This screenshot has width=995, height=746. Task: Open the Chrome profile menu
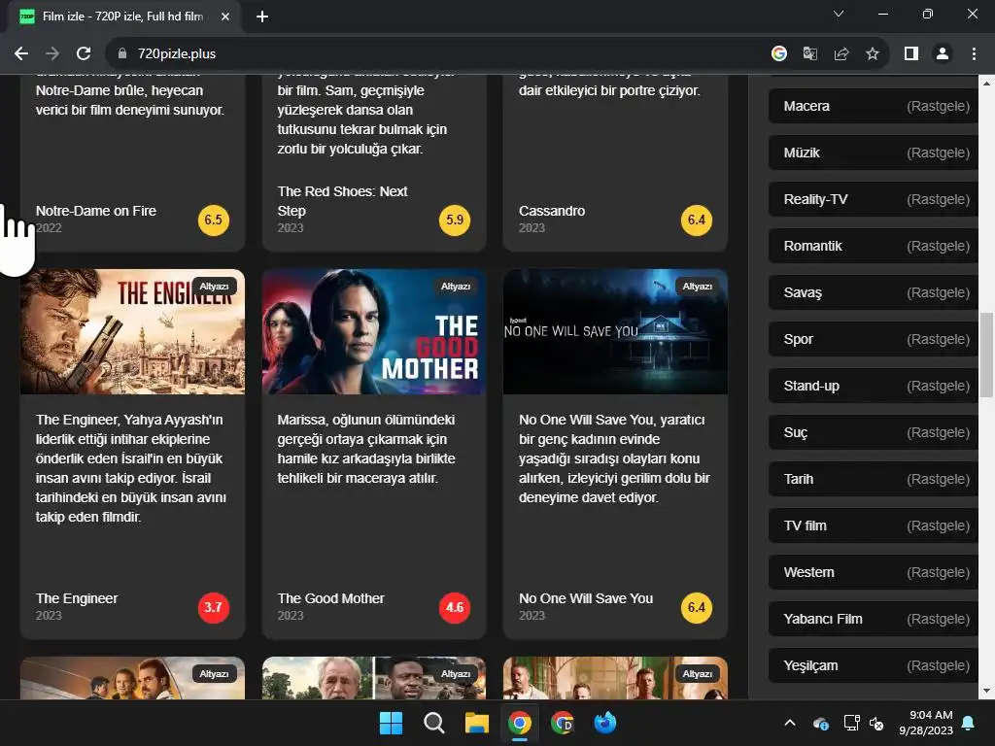pyautogui.click(x=943, y=54)
